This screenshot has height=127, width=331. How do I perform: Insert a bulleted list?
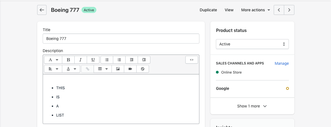tap(107, 60)
